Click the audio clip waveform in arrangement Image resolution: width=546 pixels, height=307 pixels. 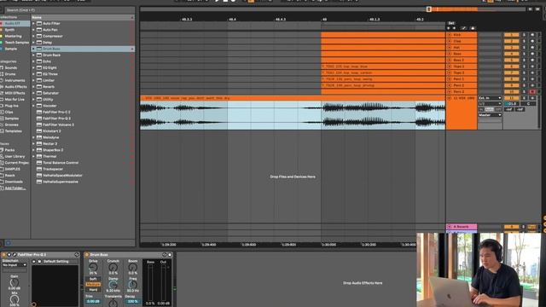pyautogui.click(x=293, y=115)
